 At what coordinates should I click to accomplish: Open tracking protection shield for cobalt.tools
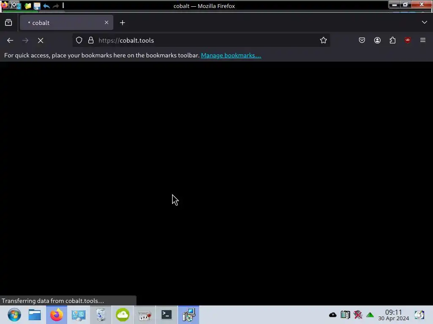pos(79,40)
